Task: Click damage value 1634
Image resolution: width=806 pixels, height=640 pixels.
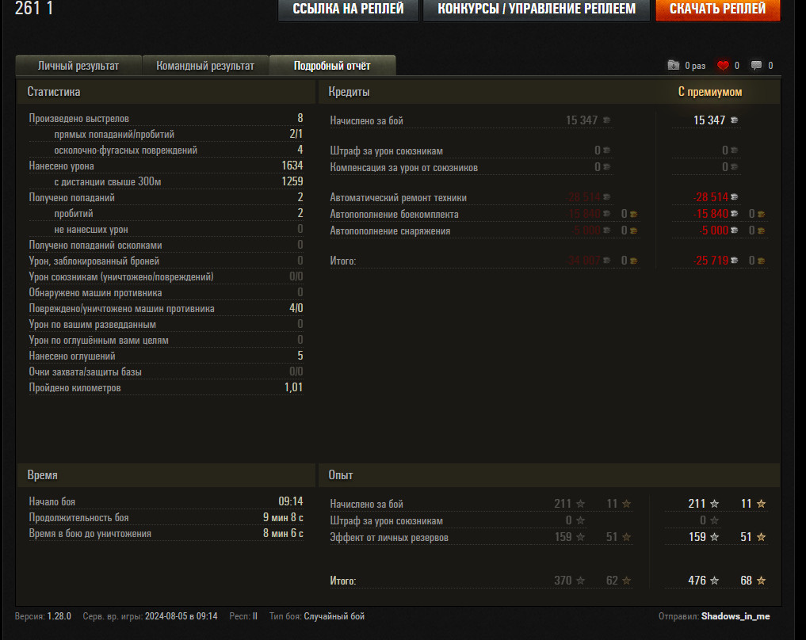Action: click(292, 166)
